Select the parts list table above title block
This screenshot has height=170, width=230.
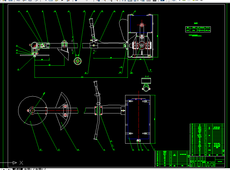207,140
